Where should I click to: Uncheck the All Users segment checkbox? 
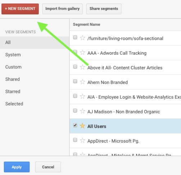click(x=75, y=125)
